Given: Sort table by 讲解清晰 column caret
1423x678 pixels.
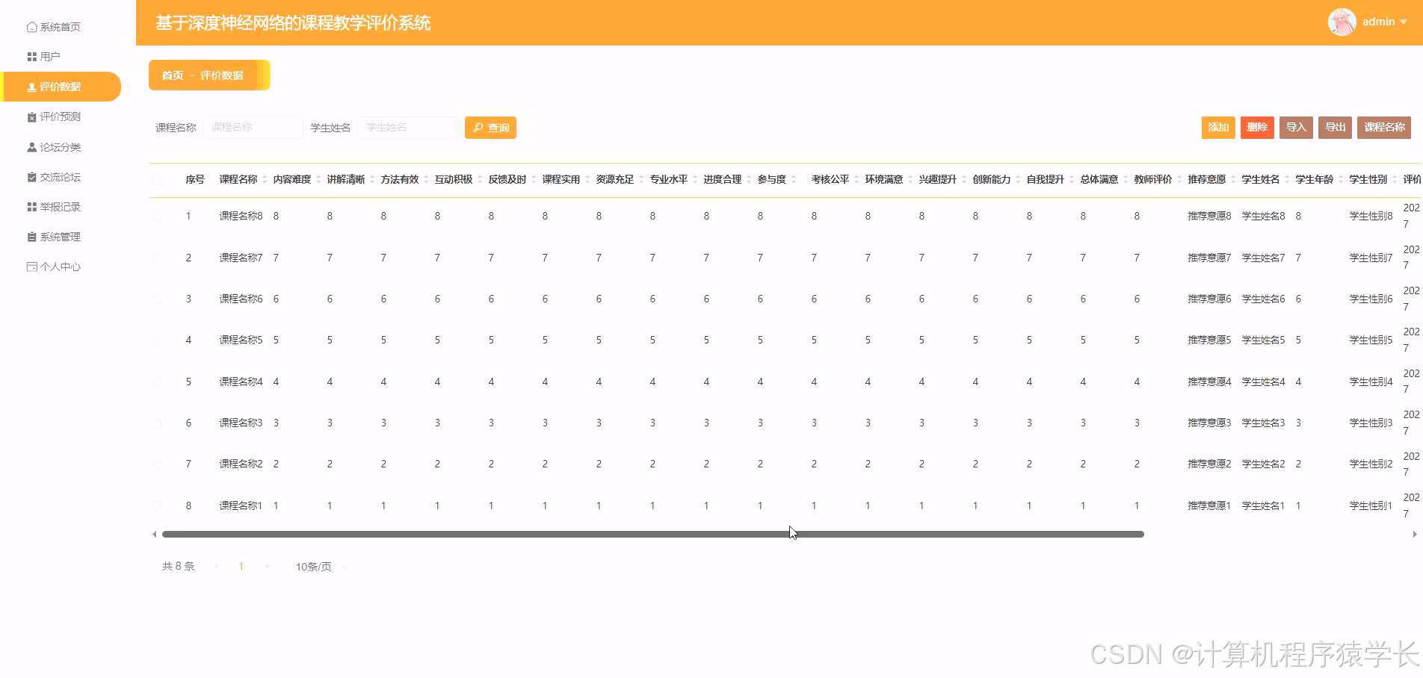Looking at the screenshot, I should point(372,179).
